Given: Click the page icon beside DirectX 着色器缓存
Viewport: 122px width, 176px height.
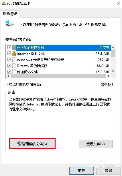Looking at the screenshot, I should point(14,66).
